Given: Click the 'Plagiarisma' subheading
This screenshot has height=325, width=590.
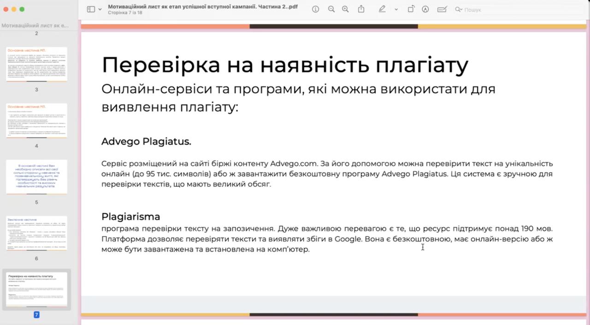Looking at the screenshot, I should tap(131, 216).
